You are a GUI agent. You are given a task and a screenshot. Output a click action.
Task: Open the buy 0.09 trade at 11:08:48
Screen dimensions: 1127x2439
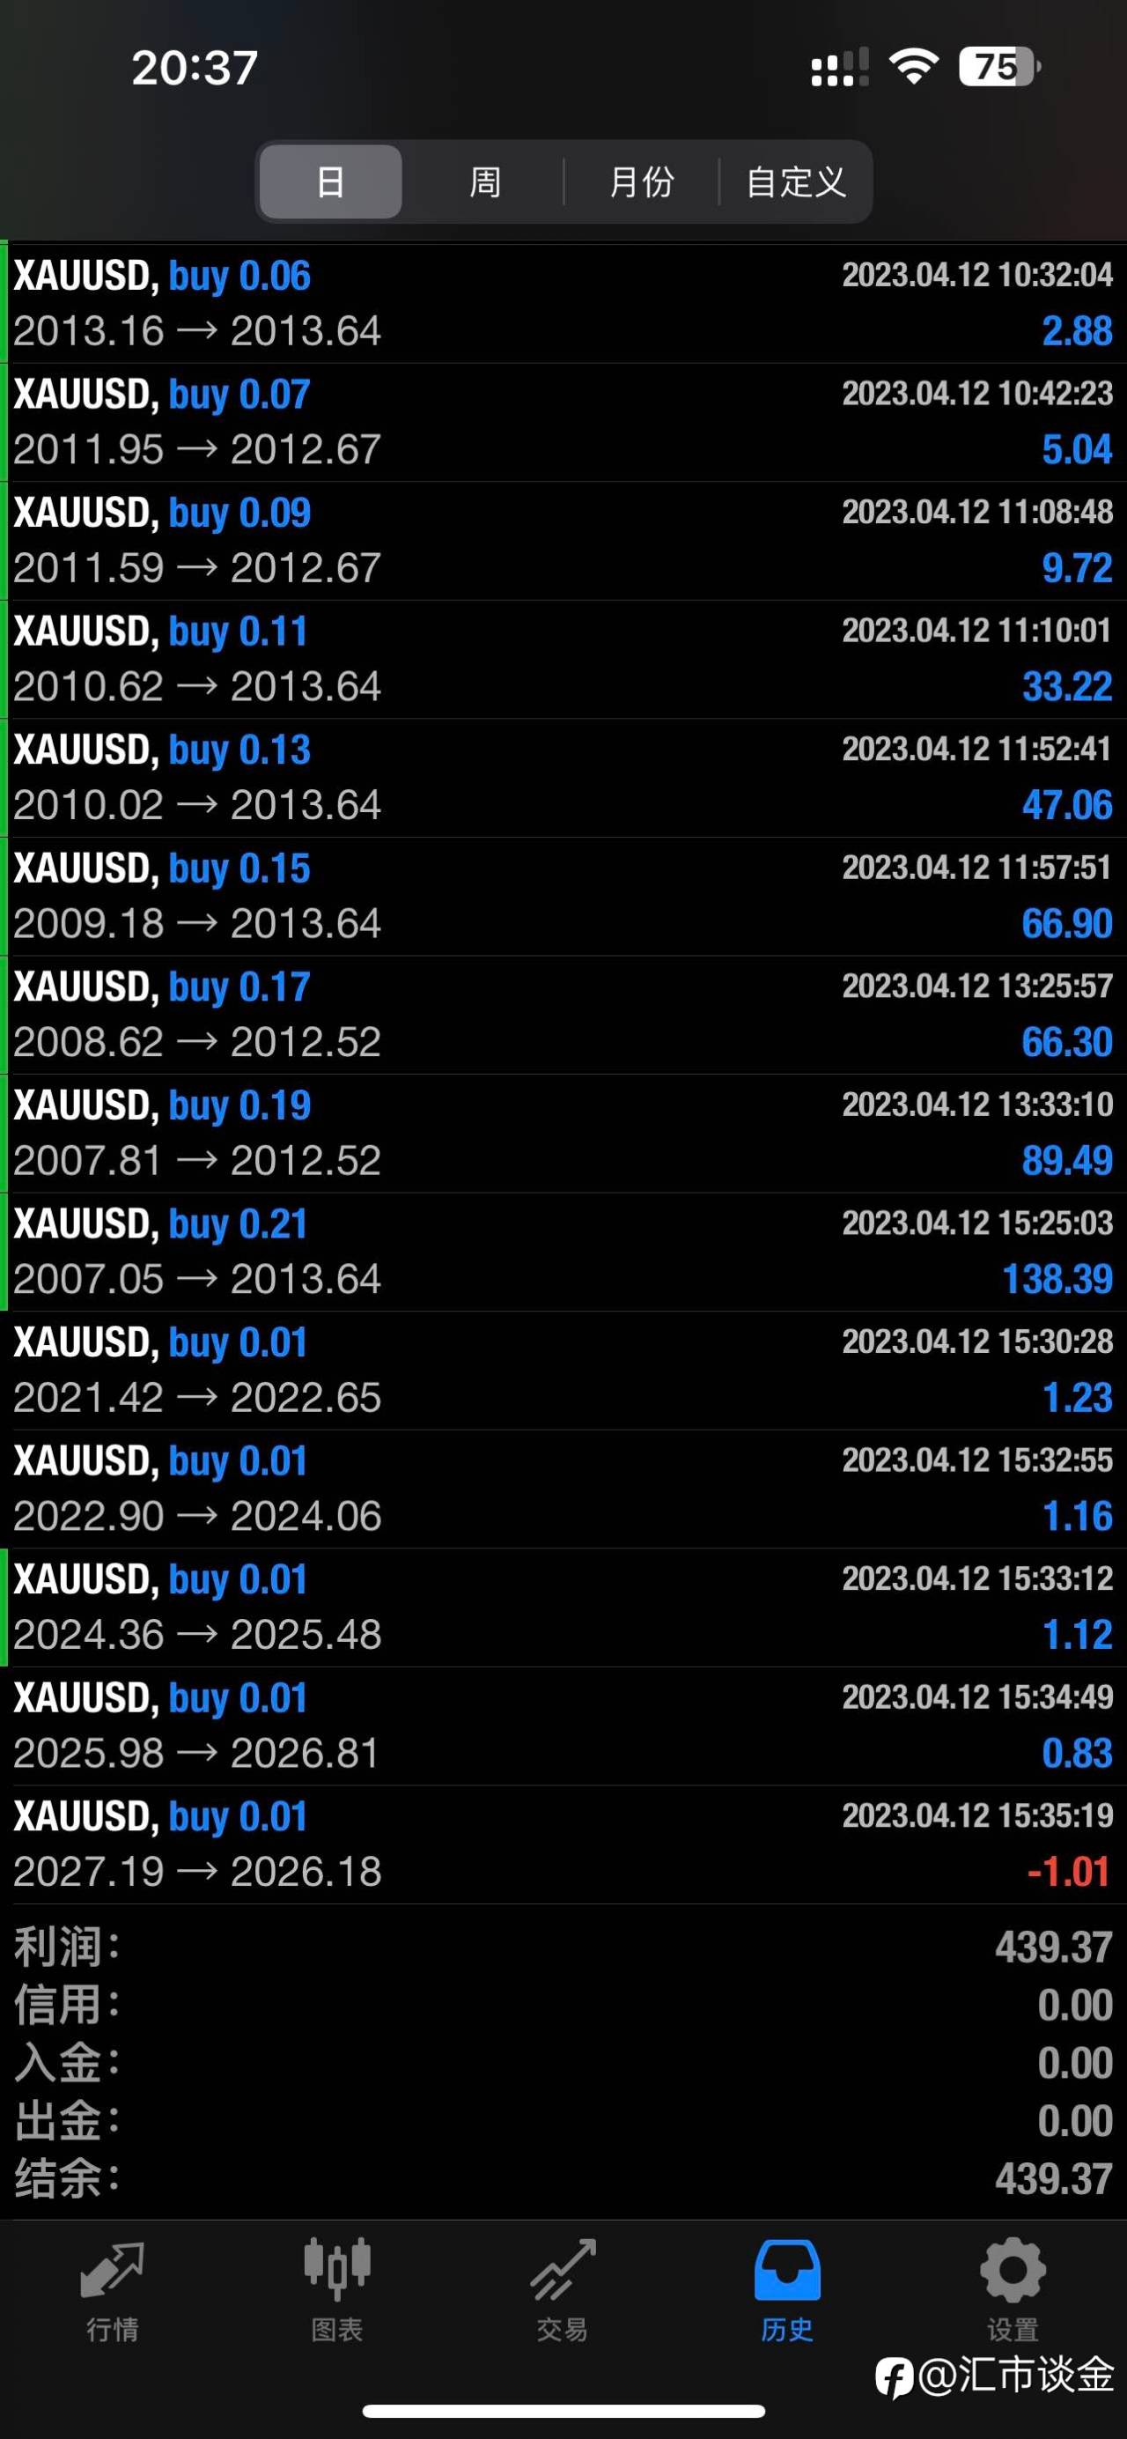[563, 541]
